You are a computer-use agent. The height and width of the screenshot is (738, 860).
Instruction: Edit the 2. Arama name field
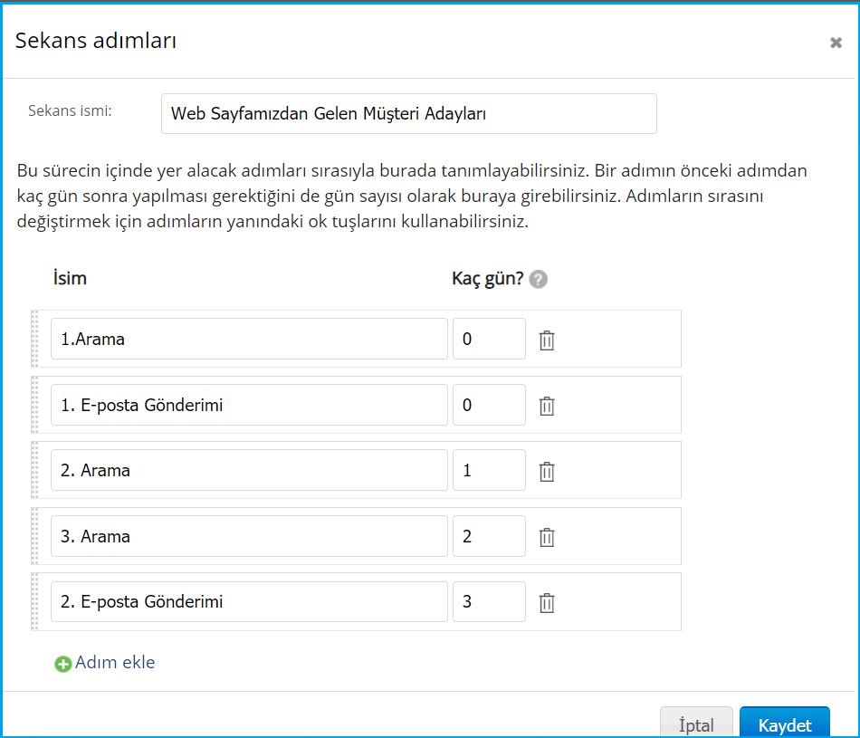tap(249, 470)
